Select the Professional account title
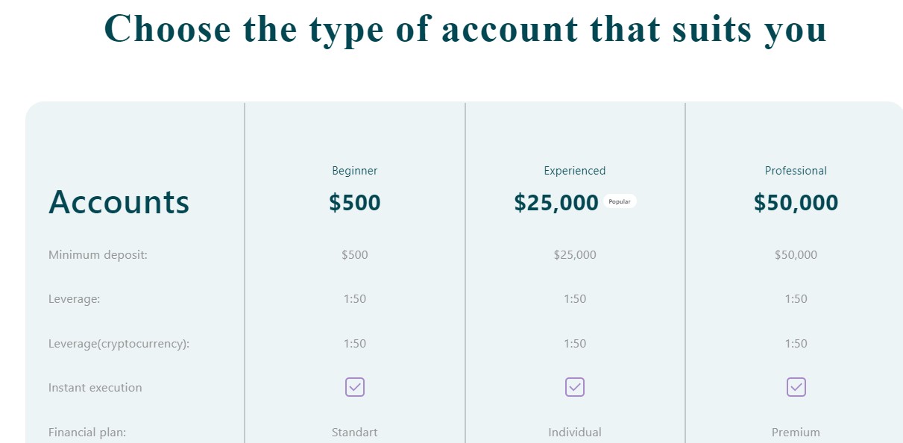 tap(796, 171)
